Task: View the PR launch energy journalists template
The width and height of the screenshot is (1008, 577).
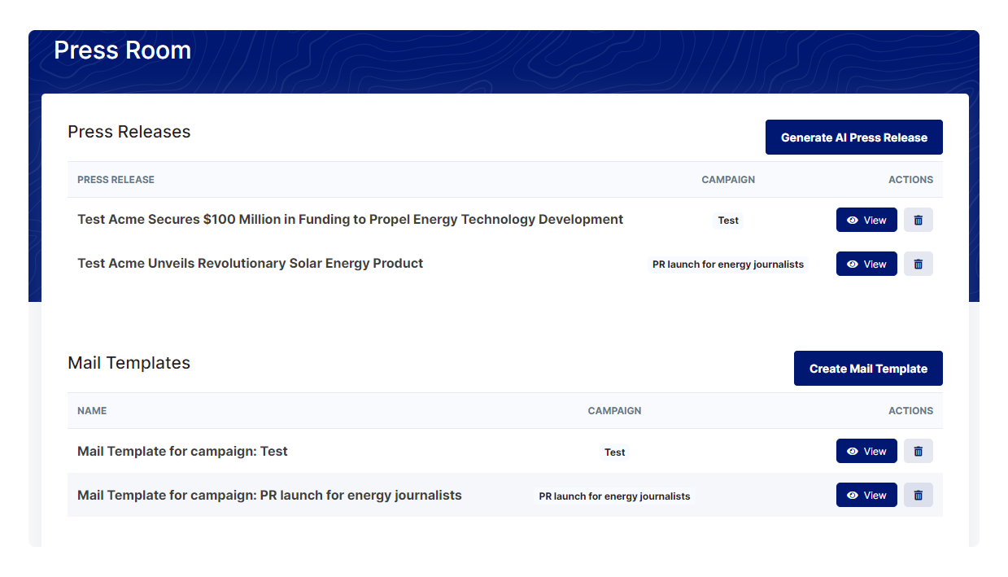Action: (x=866, y=495)
